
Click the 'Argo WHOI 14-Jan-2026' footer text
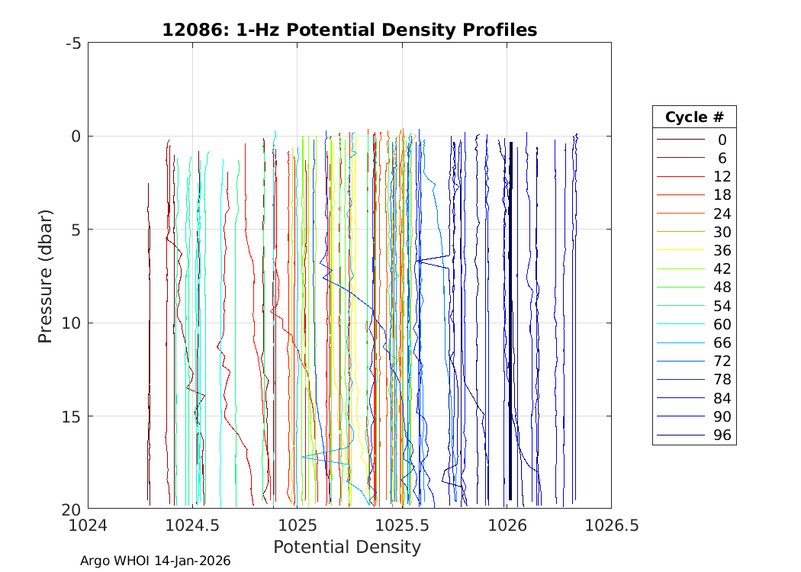pos(155,561)
